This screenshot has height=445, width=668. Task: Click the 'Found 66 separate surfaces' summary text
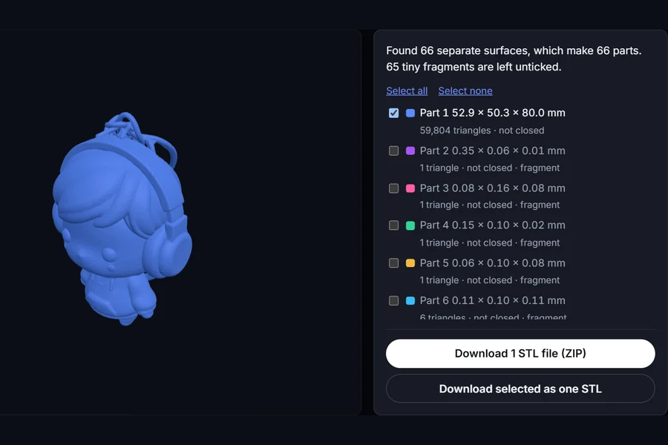point(458,50)
